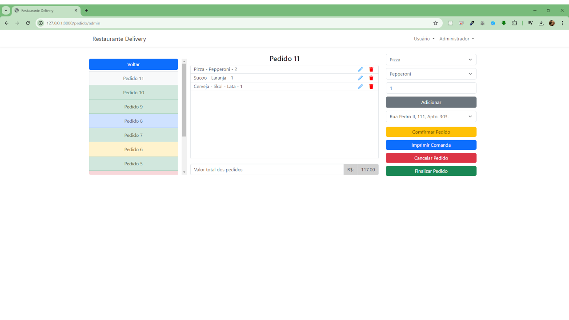
Task: Remove Sucoo Laranja with trash icon
Action: pyautogui.click(x=371, y=78)
